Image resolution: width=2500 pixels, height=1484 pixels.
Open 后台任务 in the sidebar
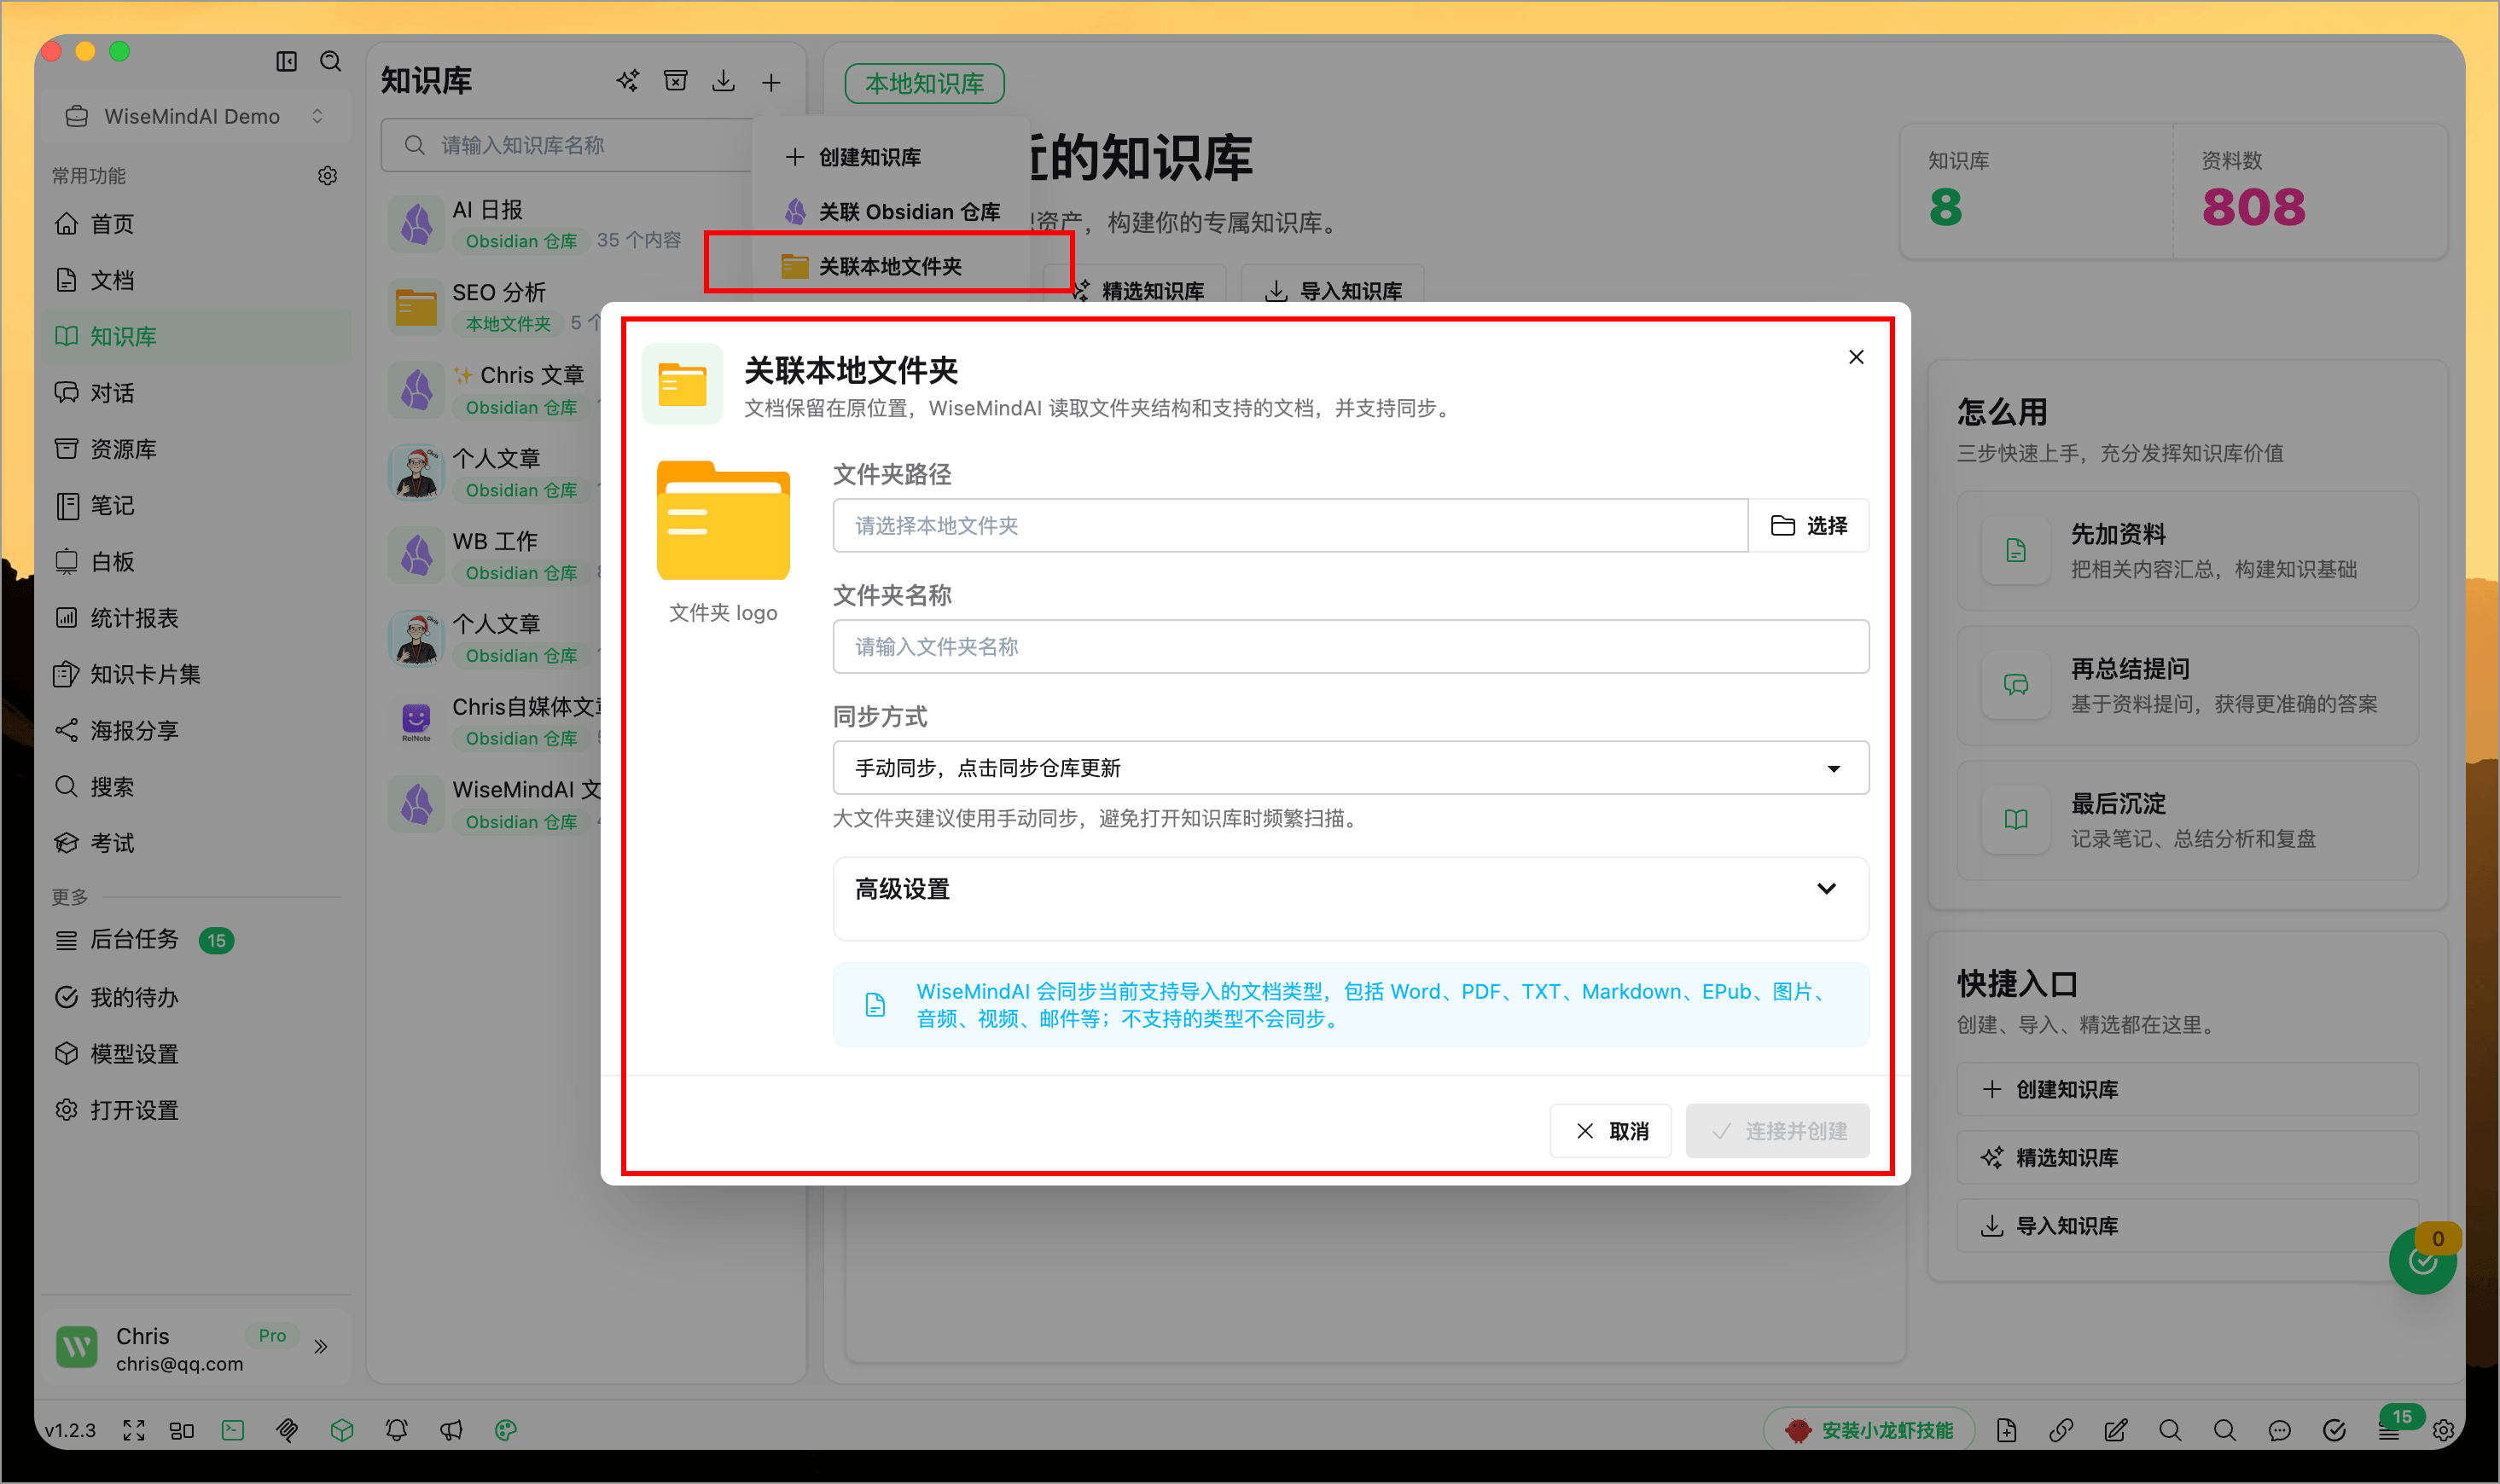(x=196, y=940)
